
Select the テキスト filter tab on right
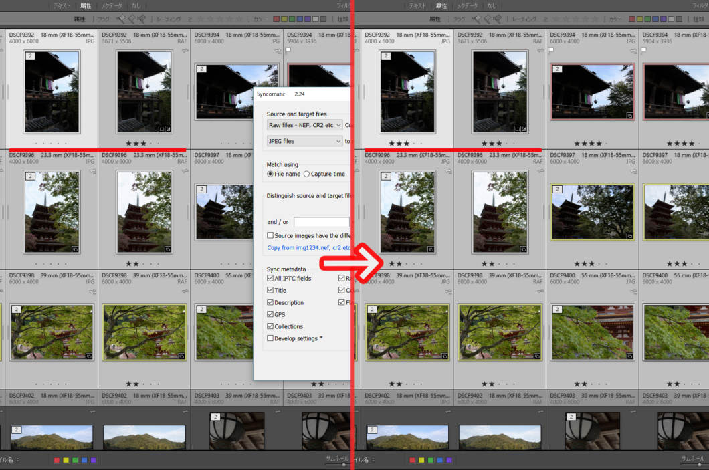click(417, 5)
